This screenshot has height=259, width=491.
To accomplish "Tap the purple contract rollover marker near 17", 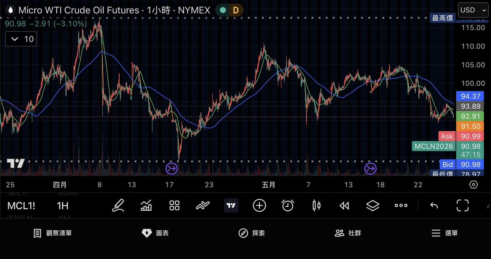I will [x=171, y=168].
